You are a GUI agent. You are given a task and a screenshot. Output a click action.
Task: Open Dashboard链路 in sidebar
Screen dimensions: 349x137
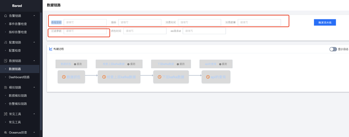point(20,77)
